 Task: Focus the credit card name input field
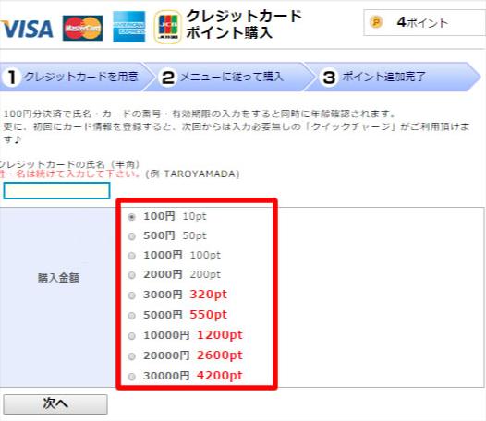[x=56, y=190]
